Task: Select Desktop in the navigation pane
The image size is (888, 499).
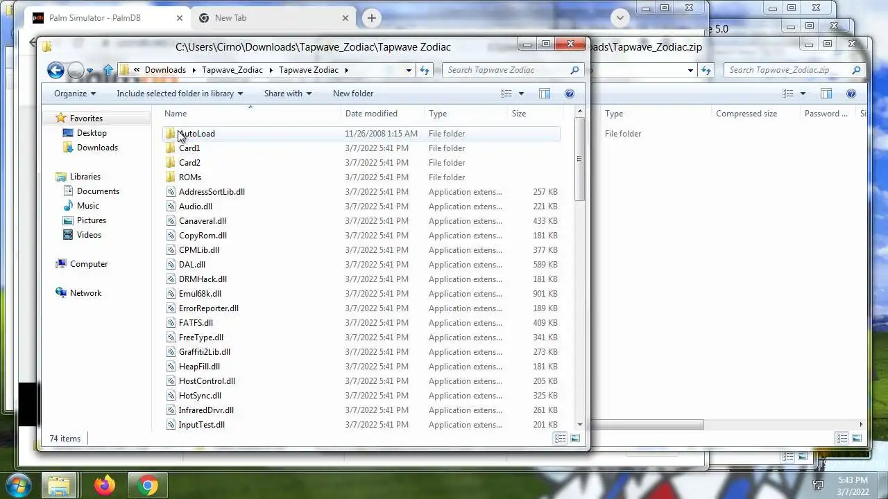Action: click(92, 133)
